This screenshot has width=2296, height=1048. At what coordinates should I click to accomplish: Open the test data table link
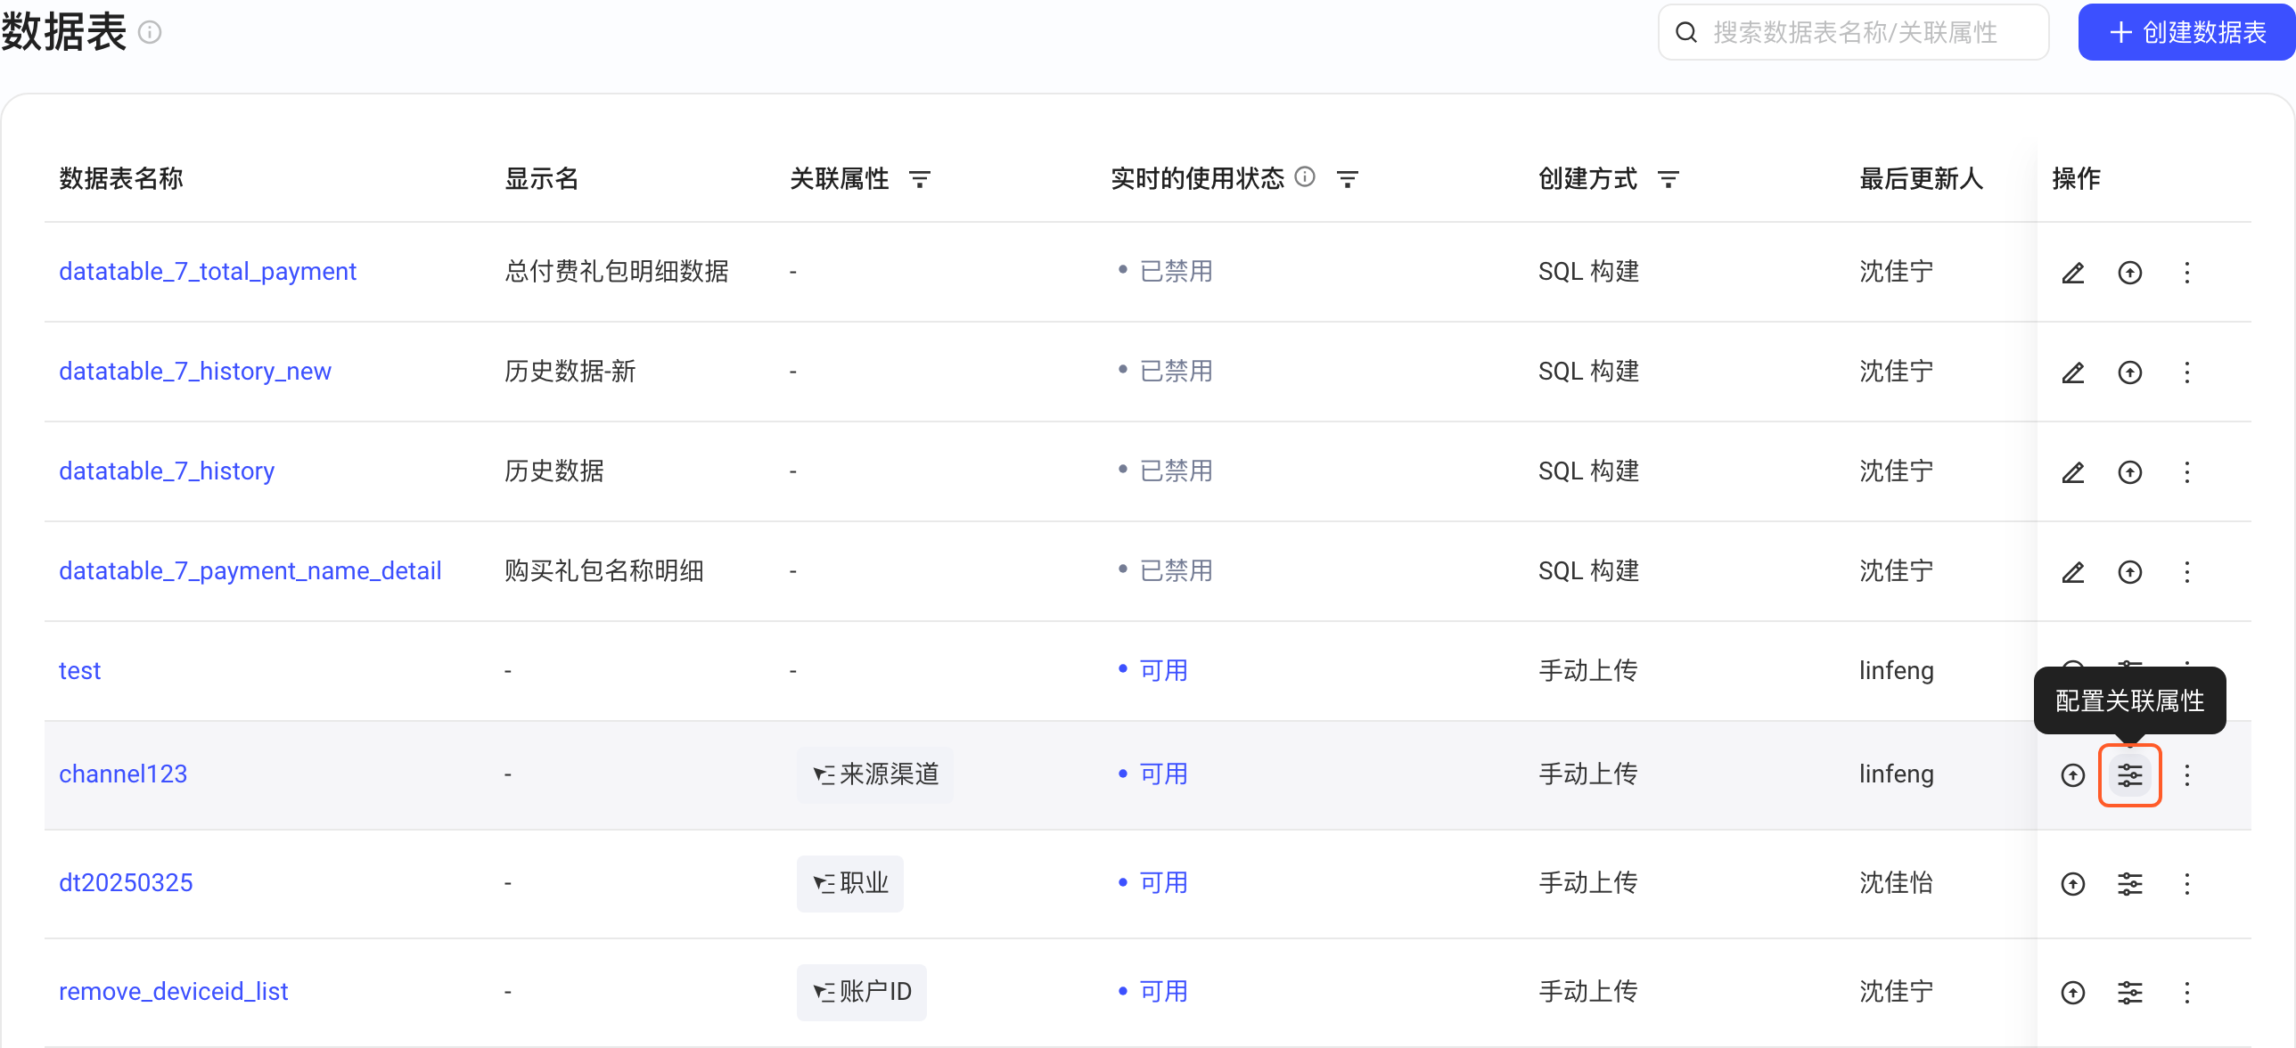coord(80,670)
